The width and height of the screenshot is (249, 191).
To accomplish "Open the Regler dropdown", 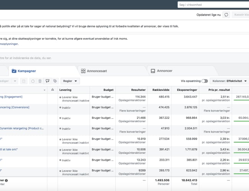I will (x=70, y=81).
